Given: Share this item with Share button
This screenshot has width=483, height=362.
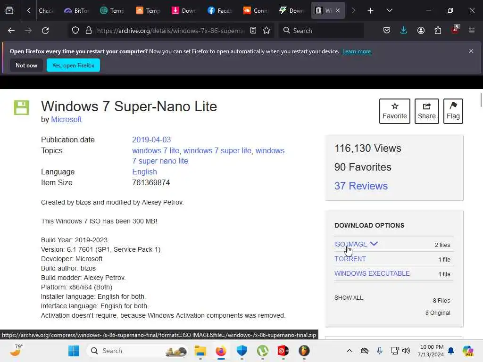Looking at the screenshot, I should pos(426,111).
